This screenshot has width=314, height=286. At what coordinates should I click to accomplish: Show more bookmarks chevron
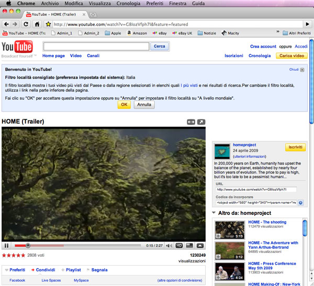pos(278,31)
